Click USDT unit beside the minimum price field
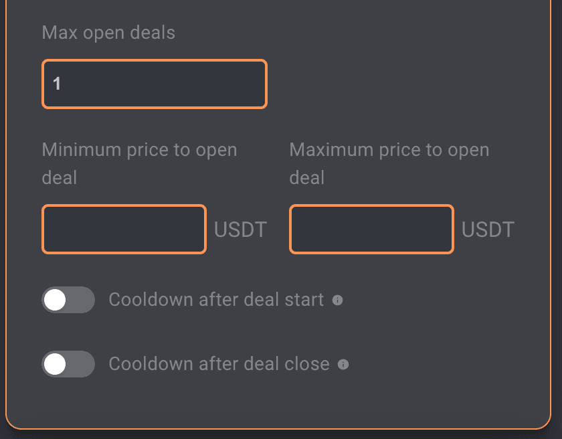 tap(240, 230)
